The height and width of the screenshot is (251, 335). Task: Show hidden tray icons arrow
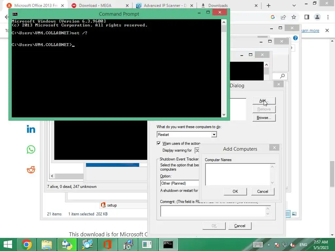click(269, 245)
